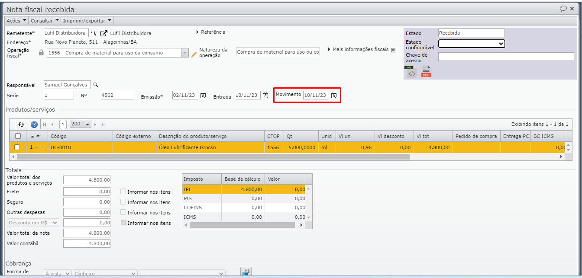
Task: Click the Pedido de compra column header
Action: click(x=476, y=136)
